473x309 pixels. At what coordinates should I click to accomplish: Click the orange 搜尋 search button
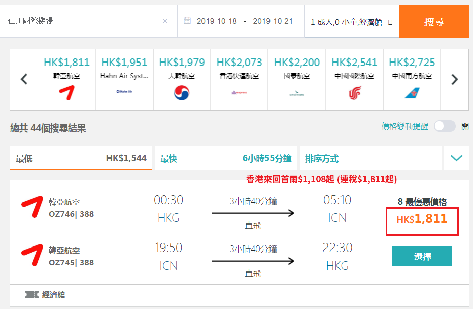pos(434,22)
